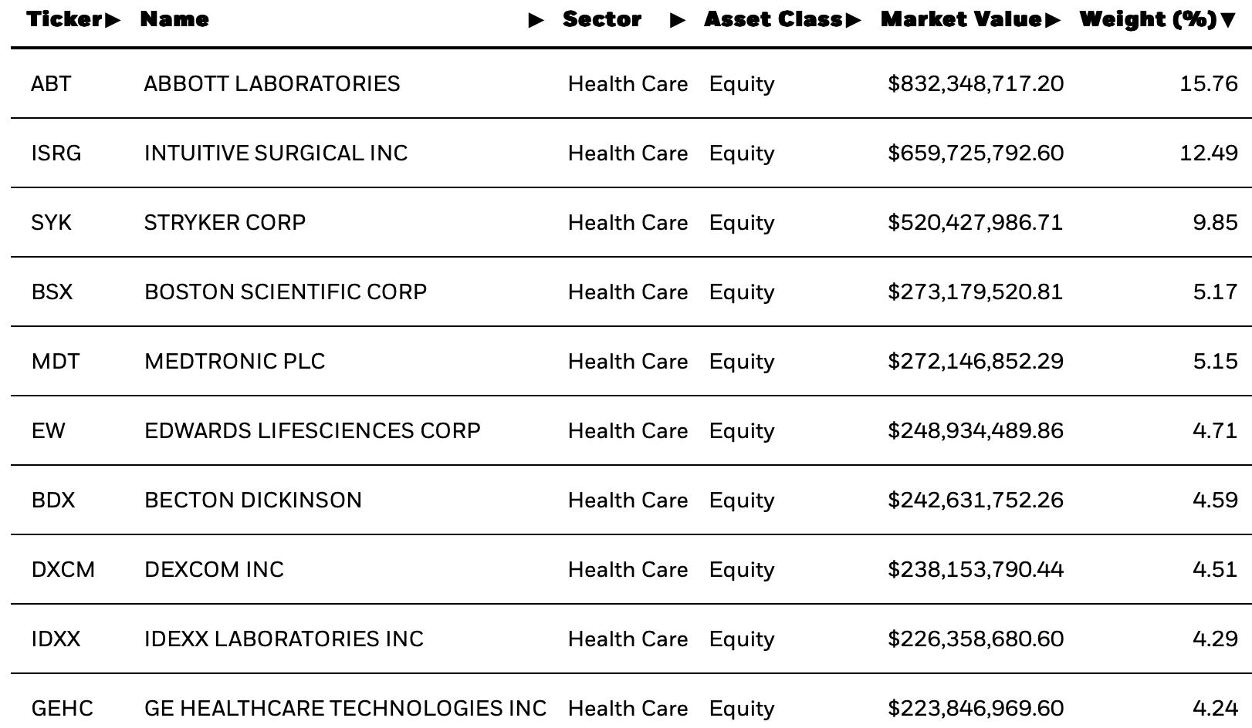Select the ABT ticker cell
The width and height of the screenshot is (1252, 728).
[x=51, y=83]
